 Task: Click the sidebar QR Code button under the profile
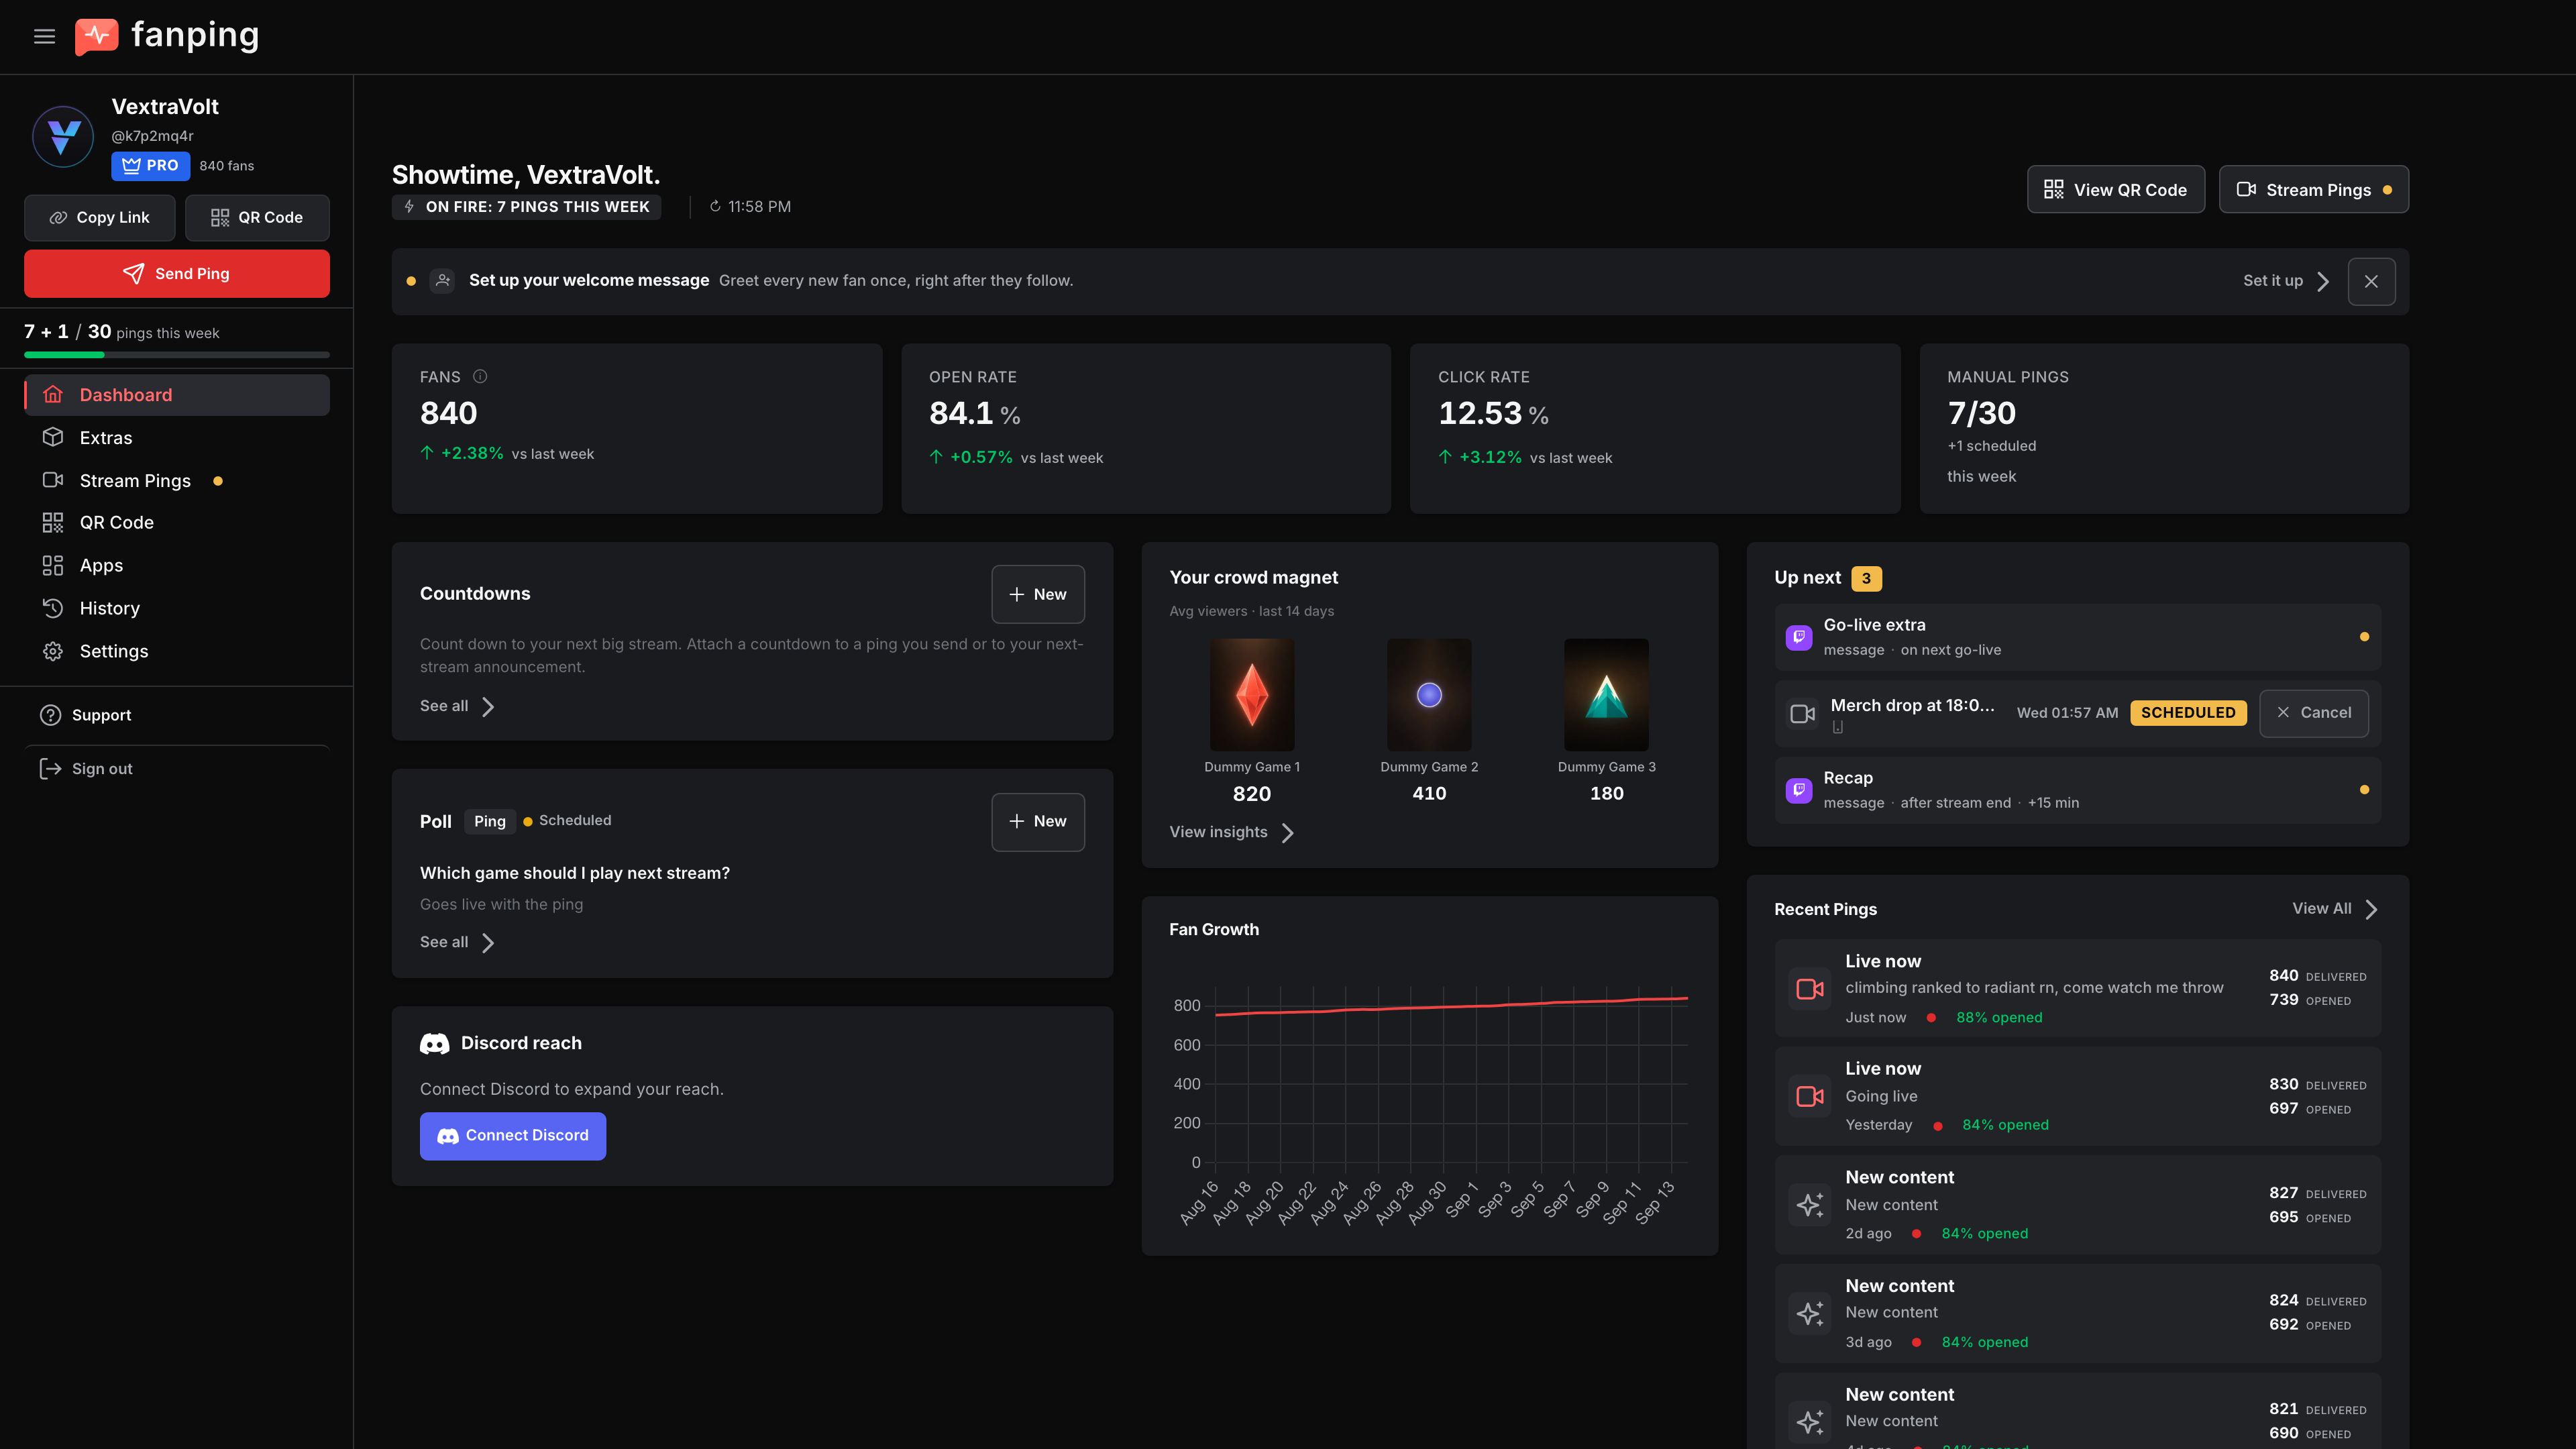coord(257,218)
